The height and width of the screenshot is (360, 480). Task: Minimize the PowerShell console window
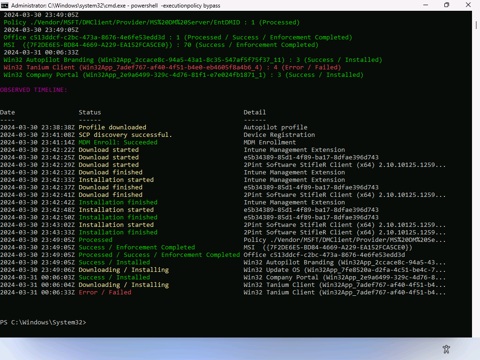click(425, 5)
